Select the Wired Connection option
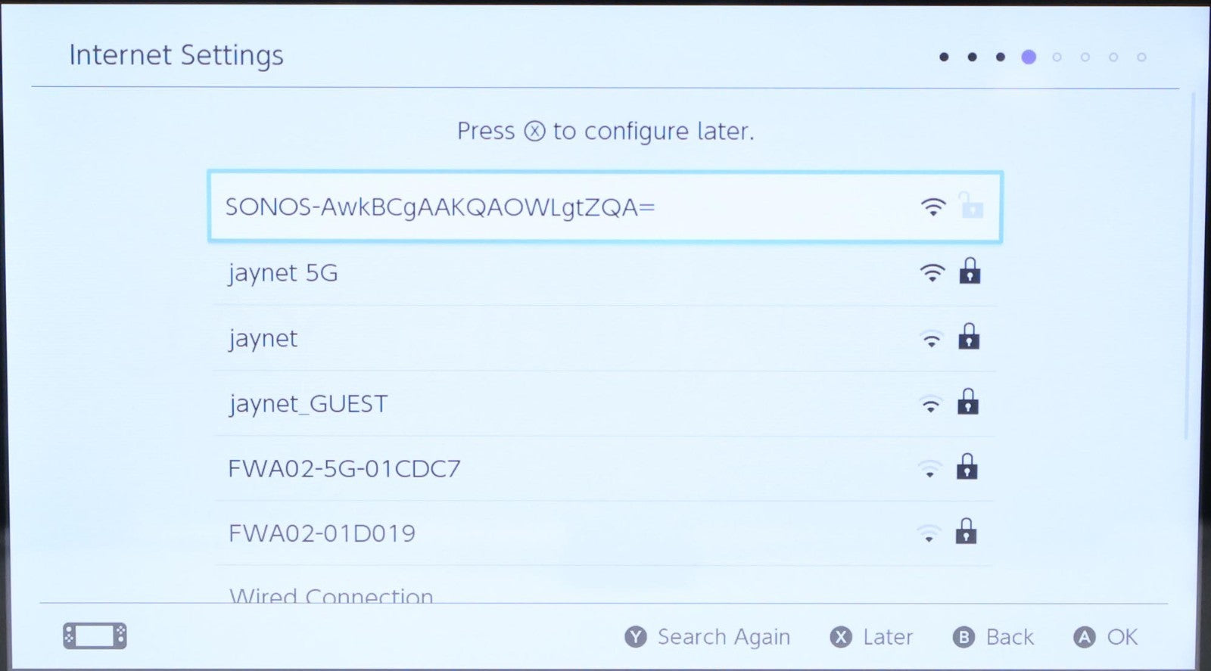 click(x=331, y=596)
